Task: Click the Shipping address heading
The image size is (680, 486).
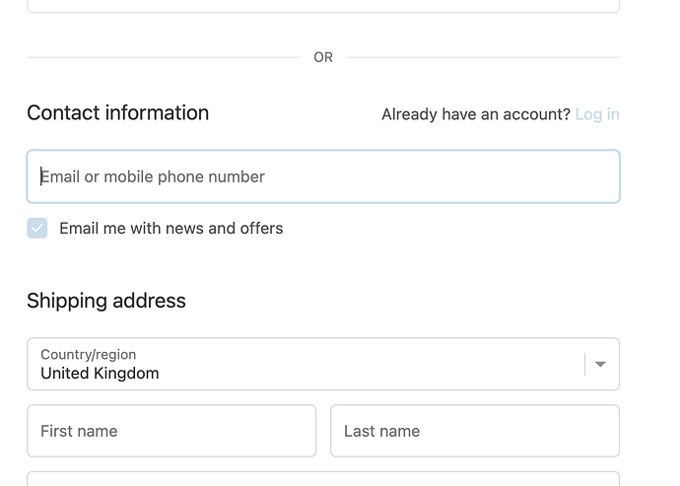Action: tap(106, 301)
